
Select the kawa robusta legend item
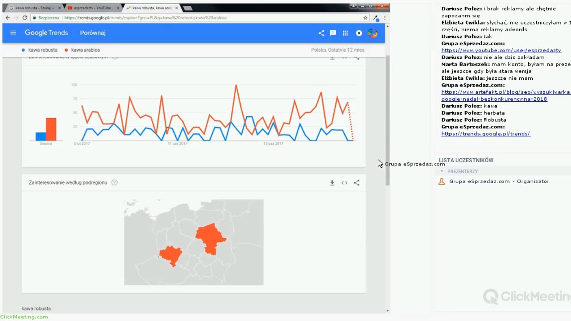point(40,50)
